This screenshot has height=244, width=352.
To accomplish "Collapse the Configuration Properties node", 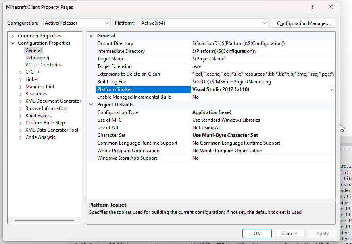I will click(x=13, y=43).
